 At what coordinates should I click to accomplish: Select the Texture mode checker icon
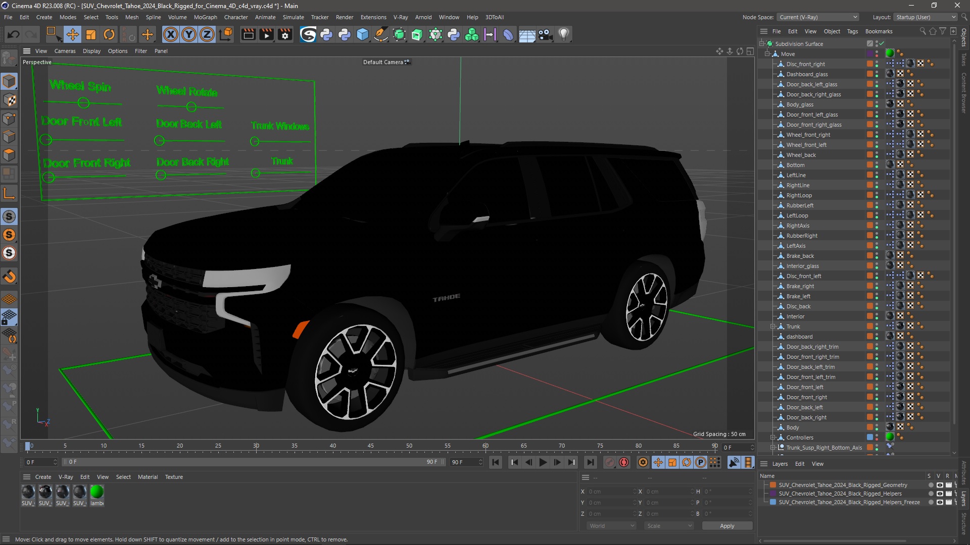(9, 100)
